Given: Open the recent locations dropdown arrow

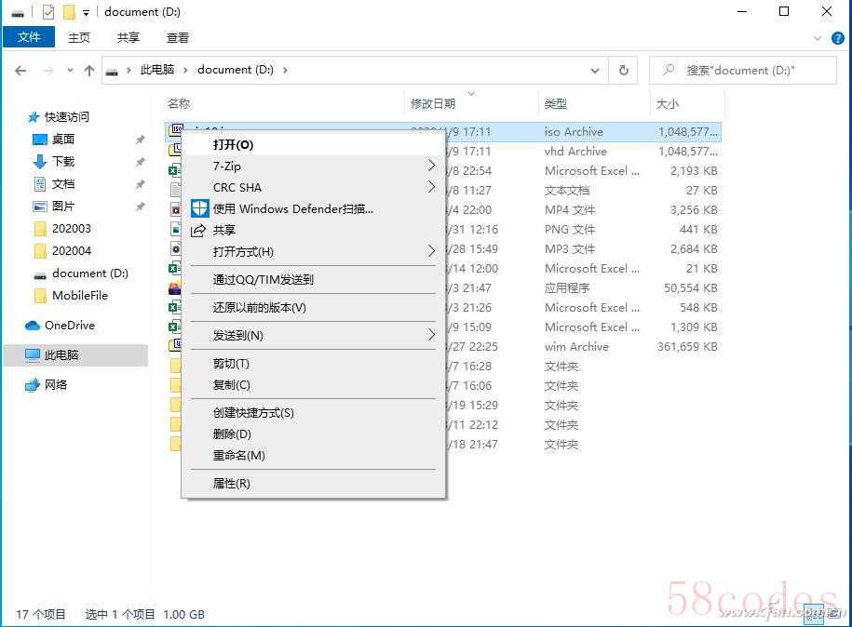Looking at the screenshot, I should [70, 71].
